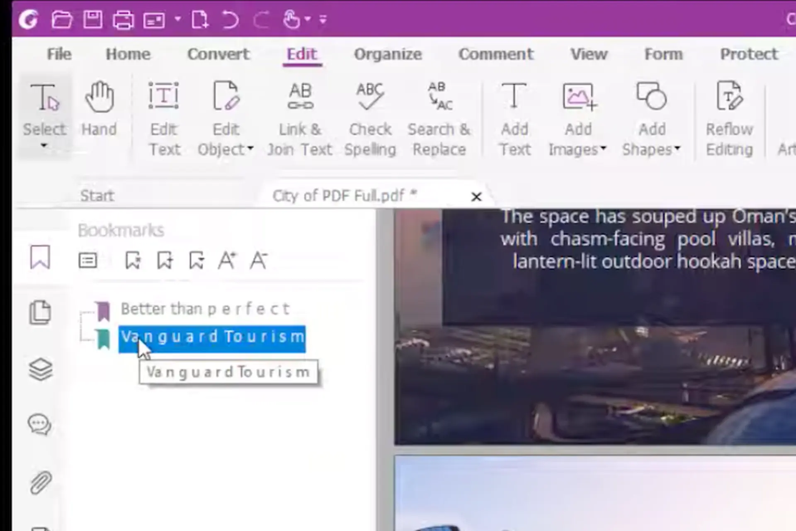Redo the last undone action

pos(261,19)
